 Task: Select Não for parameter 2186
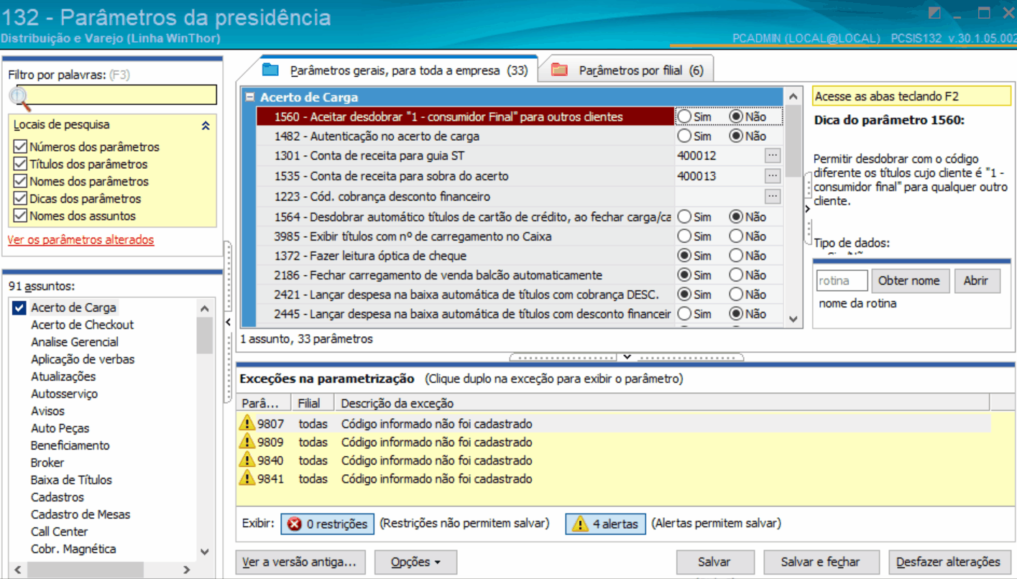pos(737,274)
